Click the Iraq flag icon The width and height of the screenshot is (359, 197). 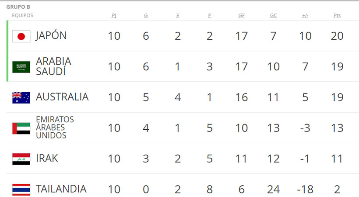21,159
